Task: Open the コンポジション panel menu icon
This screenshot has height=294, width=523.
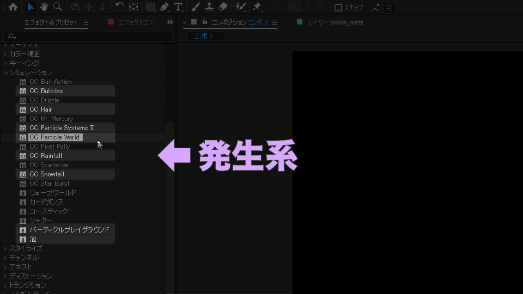Action: [x=275, y=22]
